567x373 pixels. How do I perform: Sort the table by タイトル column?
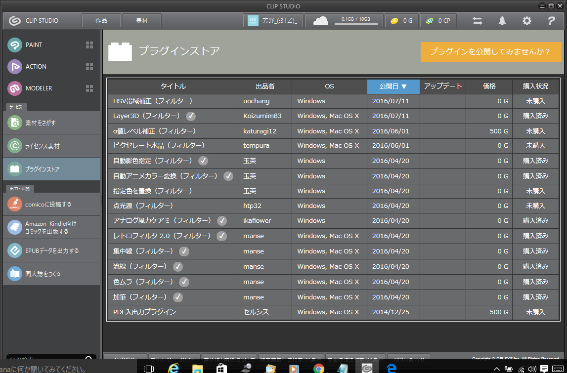click(x=173, y=86)
